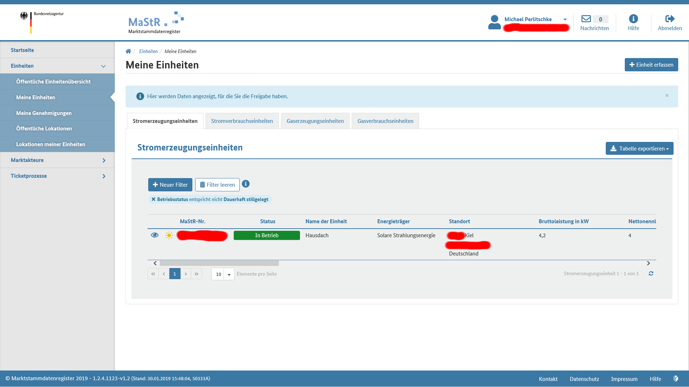Refresh the table with reload icon
Screen dimensions: 689x387
pos(651,273)
